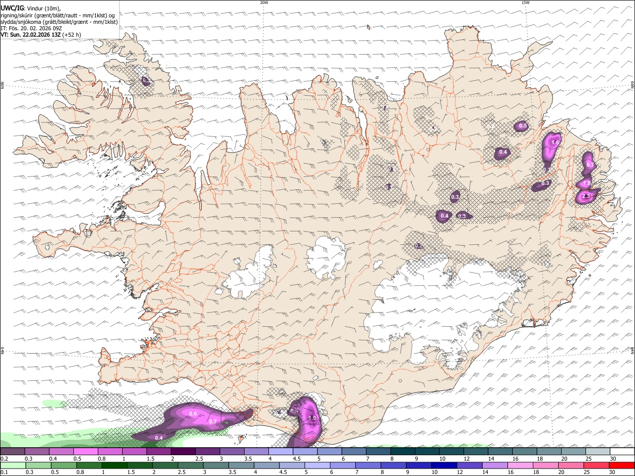
Task: Click the '20W' longitude label
Action: [264, 2]
